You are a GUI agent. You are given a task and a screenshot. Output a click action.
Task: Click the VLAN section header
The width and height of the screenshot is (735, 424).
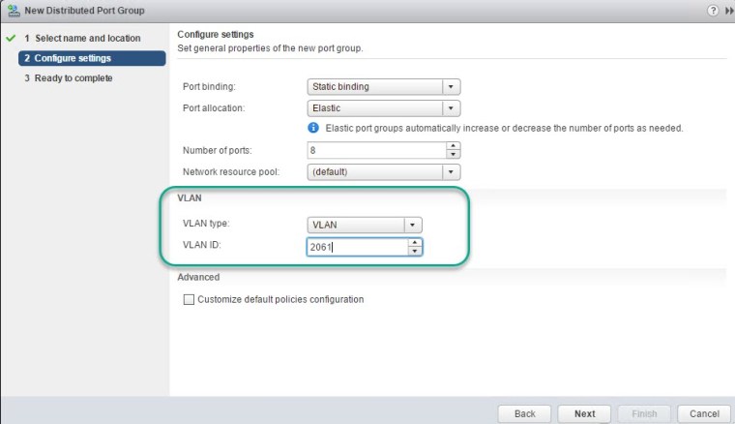click(x=190, y=197)
